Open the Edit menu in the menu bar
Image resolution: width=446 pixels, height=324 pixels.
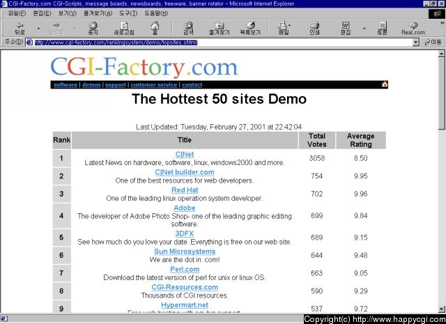click(x=42, y=13)
